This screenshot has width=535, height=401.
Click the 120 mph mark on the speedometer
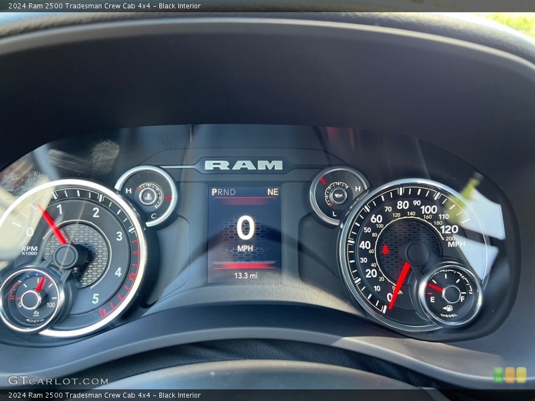coord(449,229)
